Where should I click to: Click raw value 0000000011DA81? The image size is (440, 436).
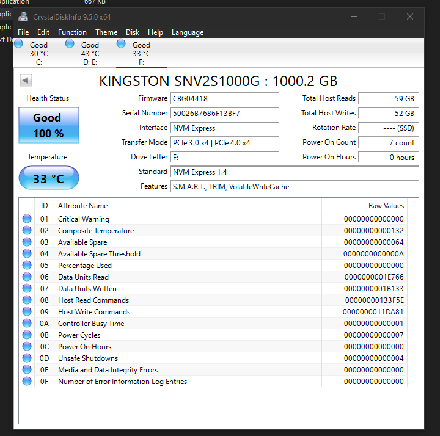[x=373, y=312]
